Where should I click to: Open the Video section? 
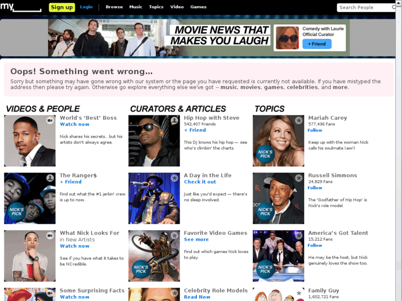177,7
